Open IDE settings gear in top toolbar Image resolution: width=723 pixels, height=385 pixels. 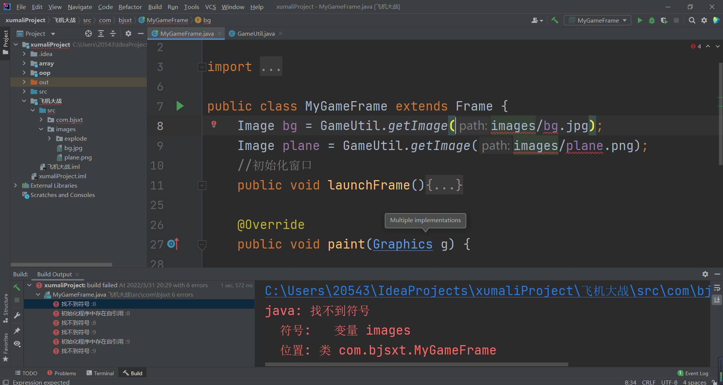(x=704, y=20)
